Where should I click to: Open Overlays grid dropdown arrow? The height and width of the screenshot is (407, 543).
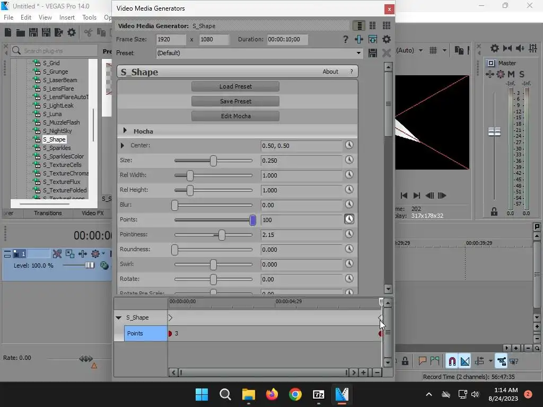pyautogui.click(x=444, y=50)
